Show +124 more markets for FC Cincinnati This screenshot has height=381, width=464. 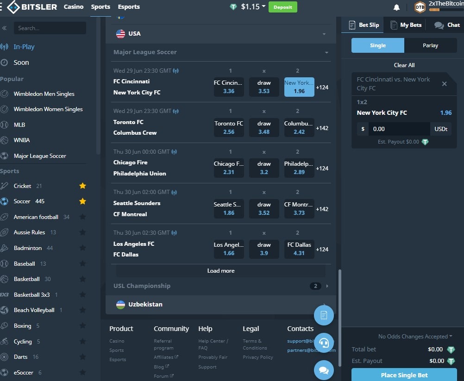click(x=322, y=87)
